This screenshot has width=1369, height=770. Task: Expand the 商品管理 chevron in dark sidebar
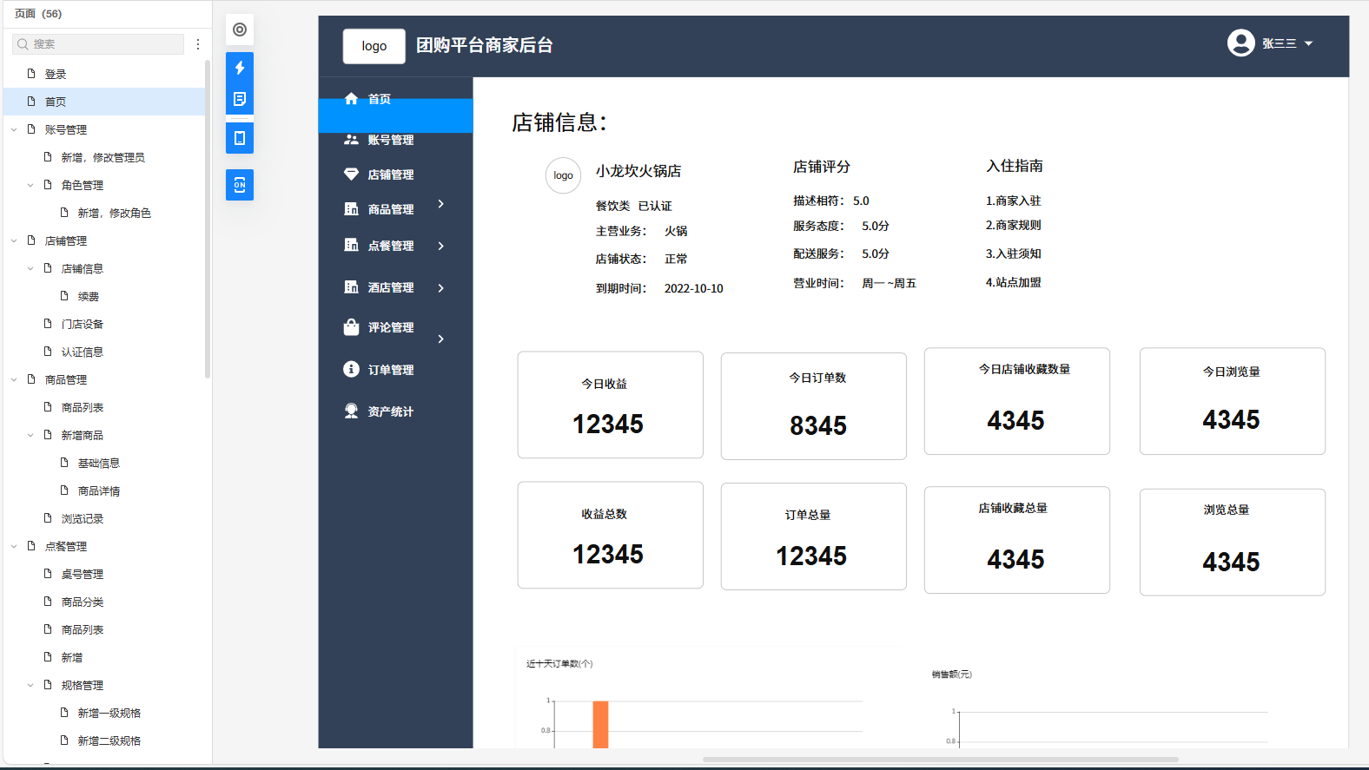(441, 204)
